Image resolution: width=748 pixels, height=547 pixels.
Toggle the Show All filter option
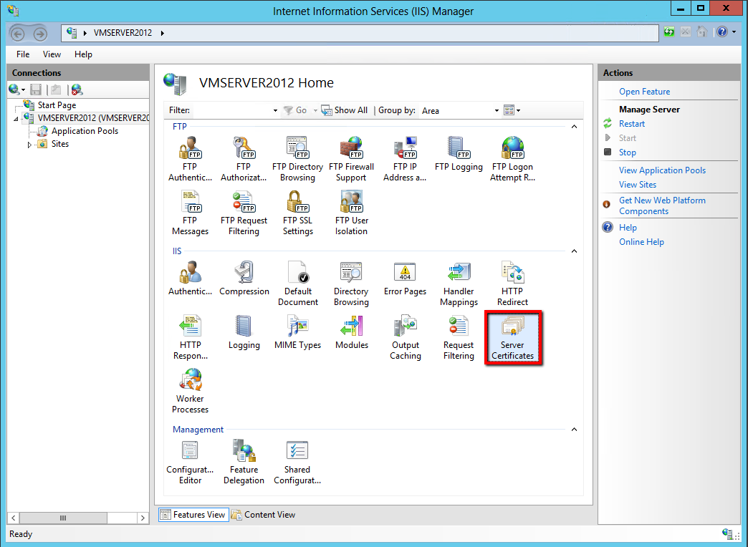tap(345, 110)
